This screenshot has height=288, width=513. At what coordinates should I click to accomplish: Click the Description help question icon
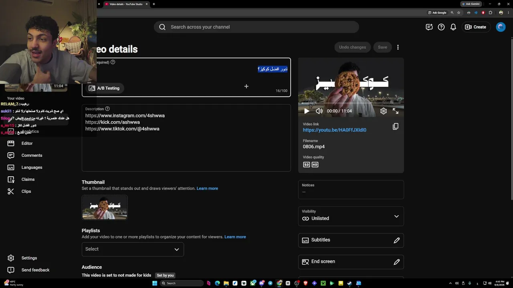(107, 109)
